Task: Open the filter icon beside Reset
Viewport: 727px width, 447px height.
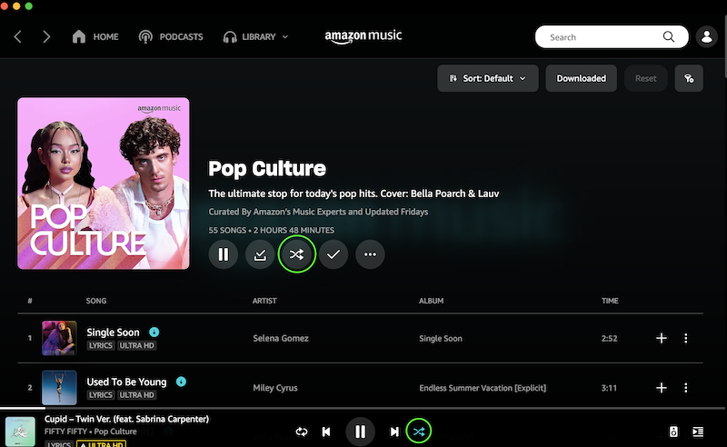Action: [689, 78]
